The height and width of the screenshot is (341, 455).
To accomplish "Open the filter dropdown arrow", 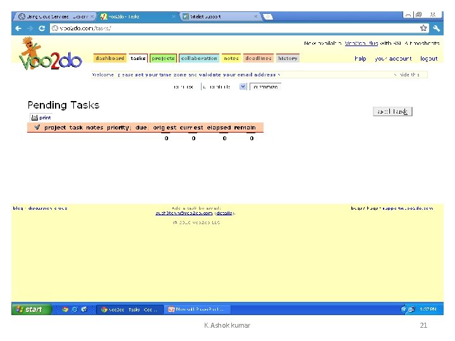I will [x=243, y=87].
